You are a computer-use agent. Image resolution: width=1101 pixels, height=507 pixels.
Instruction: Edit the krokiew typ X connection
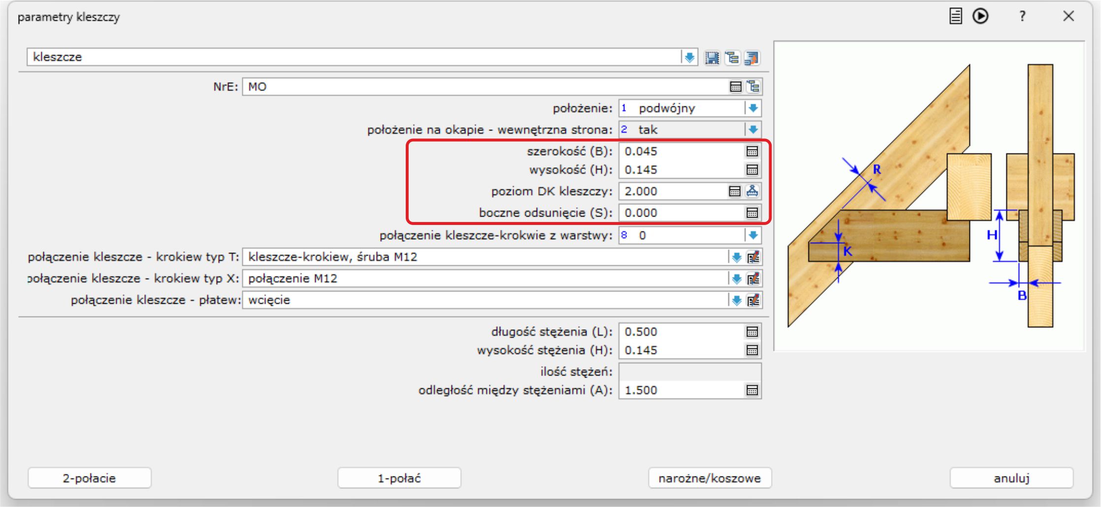(x=753, y=279)
